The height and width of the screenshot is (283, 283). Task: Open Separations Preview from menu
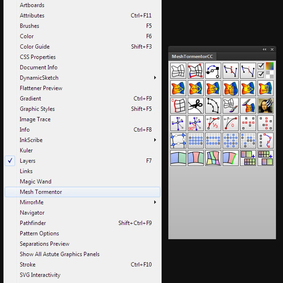click(83, 244)
